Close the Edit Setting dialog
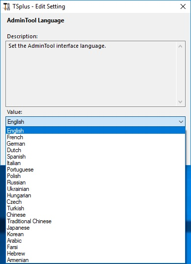The height and width of the screenshot is (264, 191). [x=183, y=6]
